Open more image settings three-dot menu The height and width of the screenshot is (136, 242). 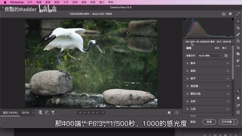238,66
